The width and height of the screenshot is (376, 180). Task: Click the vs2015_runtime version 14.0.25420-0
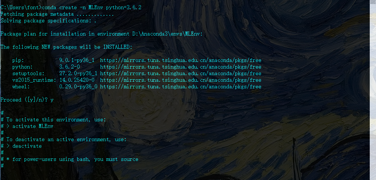pyautogui.click(x=77, y=80)
